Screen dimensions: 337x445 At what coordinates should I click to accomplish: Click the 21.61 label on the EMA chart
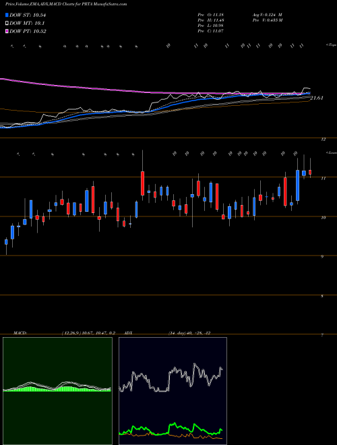click(317, 98)
